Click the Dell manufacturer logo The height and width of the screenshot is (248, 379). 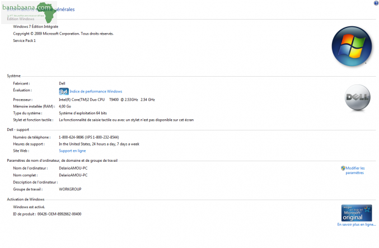[x=357, y=97]
